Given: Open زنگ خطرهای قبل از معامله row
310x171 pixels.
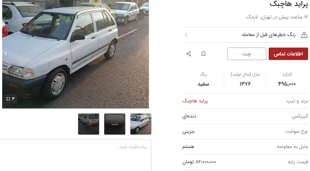Looking at the screenshot, I should point(245,35).
